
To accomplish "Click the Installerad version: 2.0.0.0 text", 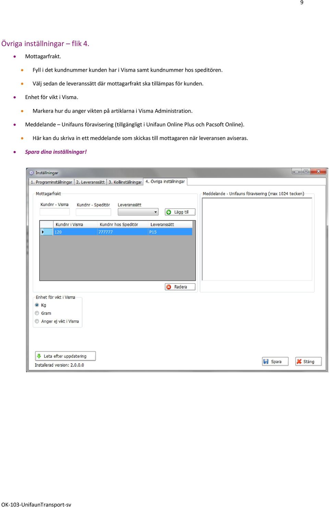I will (x=59, y=365).
